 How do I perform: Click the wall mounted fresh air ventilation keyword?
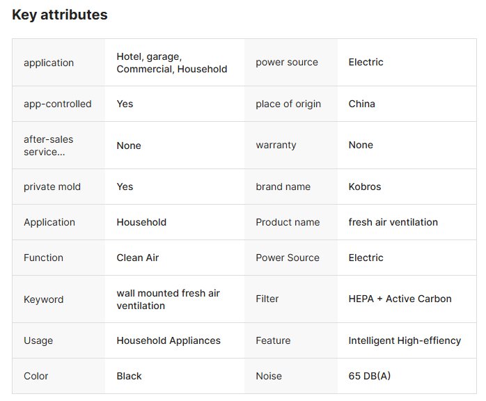pos(168,299)
